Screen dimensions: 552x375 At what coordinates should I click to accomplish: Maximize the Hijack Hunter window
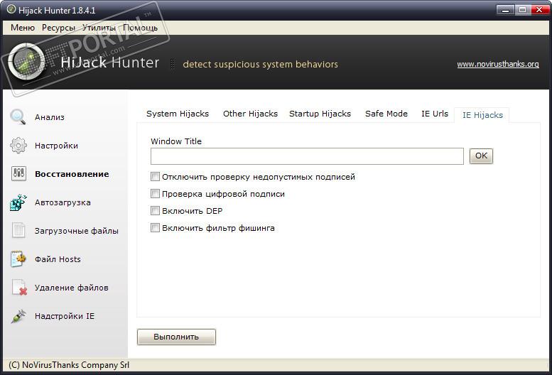click(x=522, y=10)
